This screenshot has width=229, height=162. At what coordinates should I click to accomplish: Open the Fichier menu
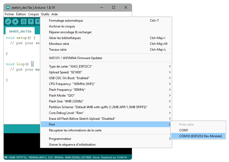tap(10, 14)
